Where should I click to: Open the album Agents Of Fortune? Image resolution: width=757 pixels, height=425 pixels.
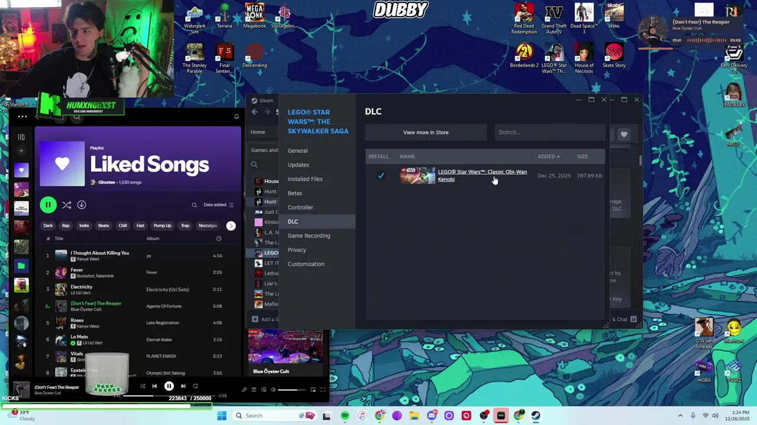(164, 306)
